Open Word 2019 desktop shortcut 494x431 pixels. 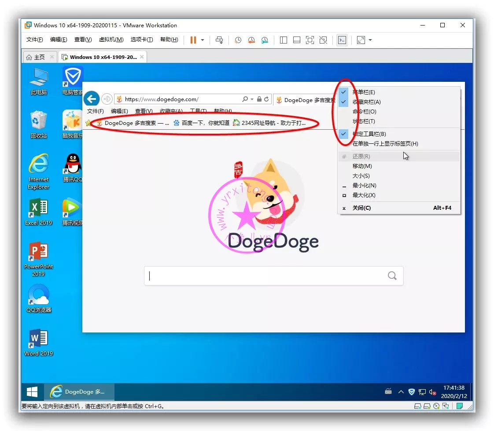pos(38,343)
